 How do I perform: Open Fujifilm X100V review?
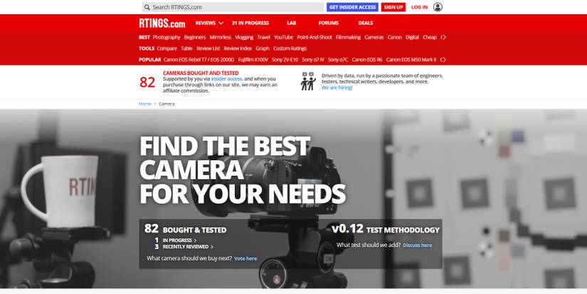253,60
